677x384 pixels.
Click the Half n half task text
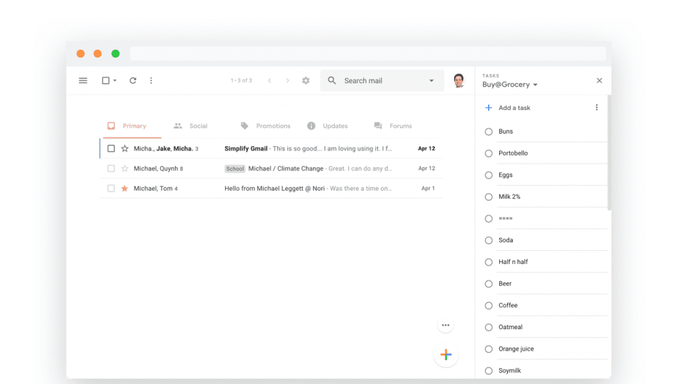[513, 262]
